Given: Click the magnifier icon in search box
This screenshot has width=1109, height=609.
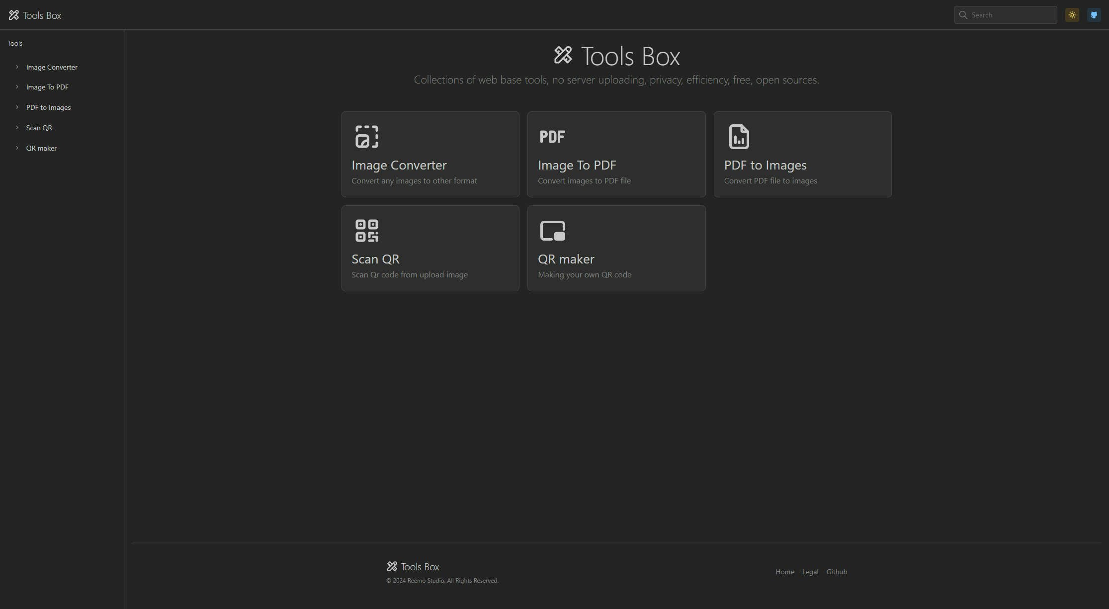Looking at the screenshot, I should point(963,15).
